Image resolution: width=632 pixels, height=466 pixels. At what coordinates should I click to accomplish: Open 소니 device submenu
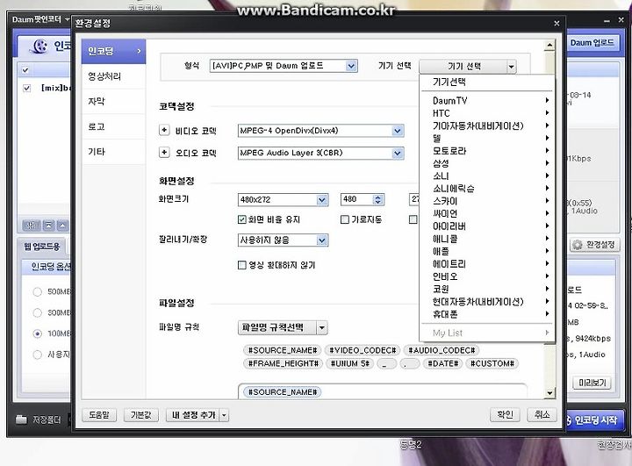(487, 176)
